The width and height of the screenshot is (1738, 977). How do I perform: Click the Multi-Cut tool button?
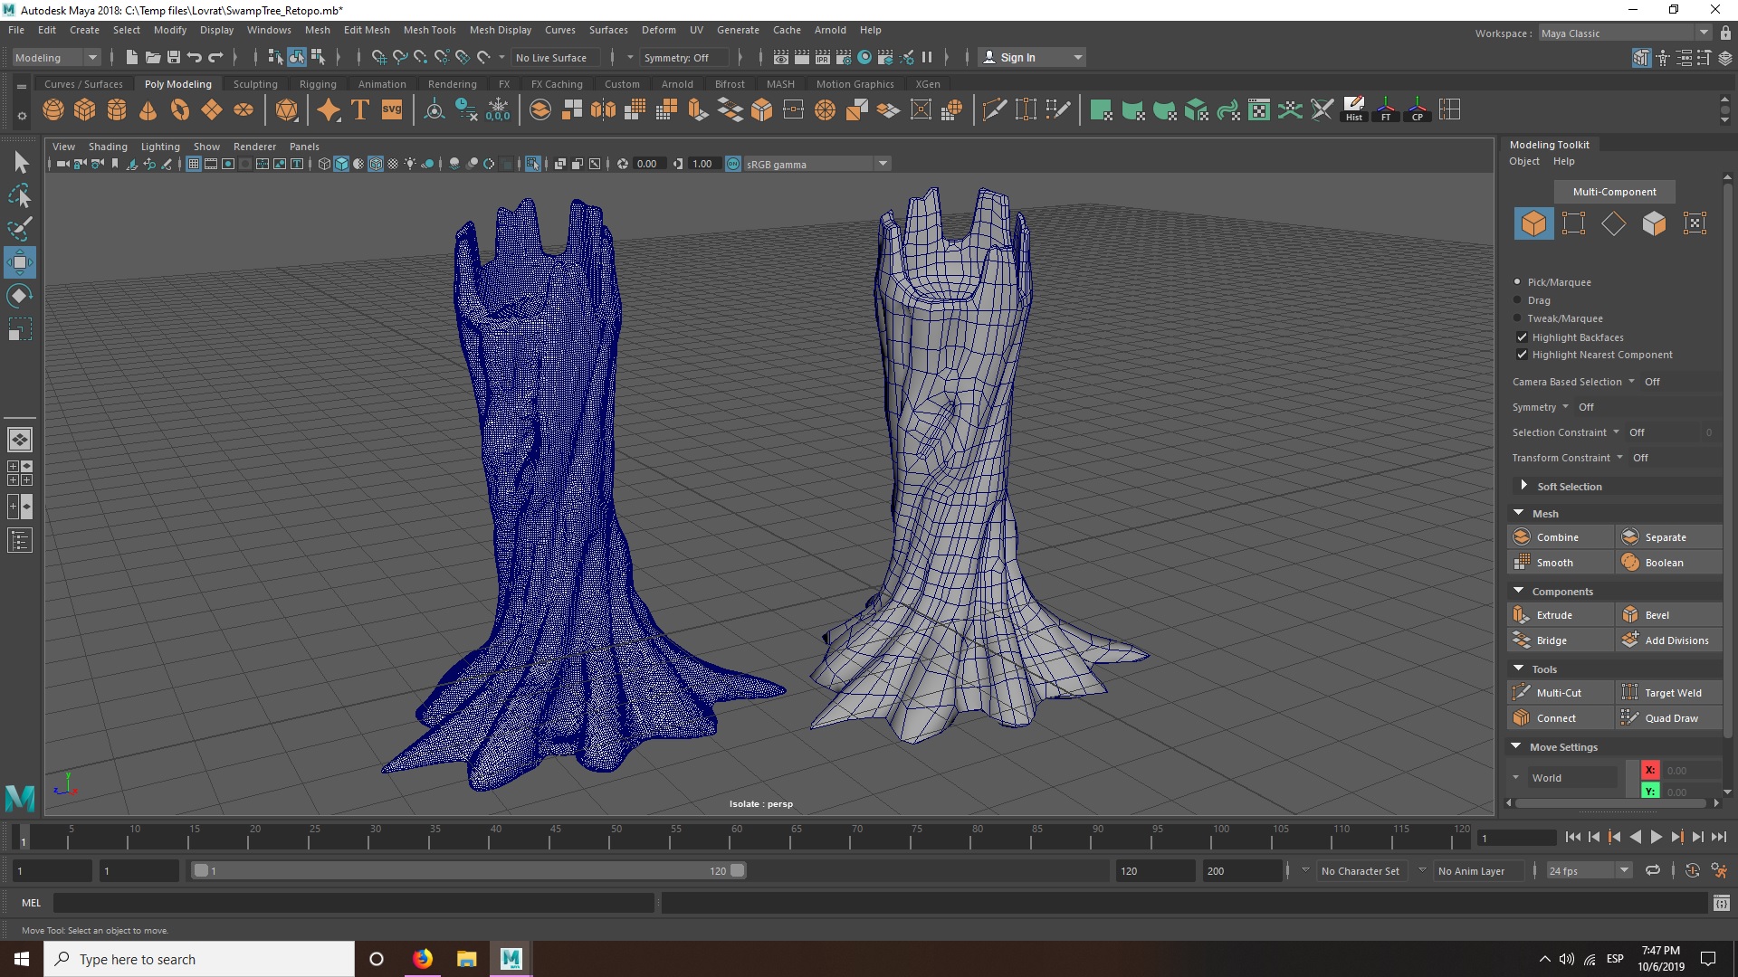tap(1559, 693)
